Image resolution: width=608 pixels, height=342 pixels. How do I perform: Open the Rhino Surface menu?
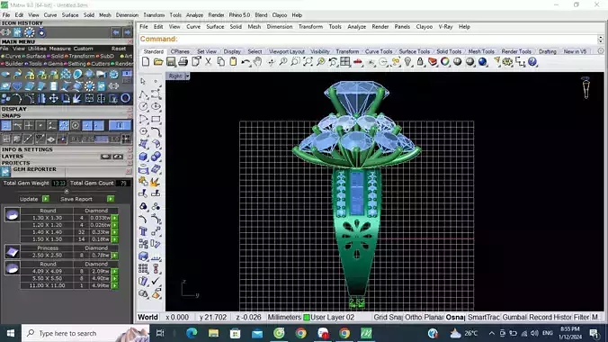215,27
